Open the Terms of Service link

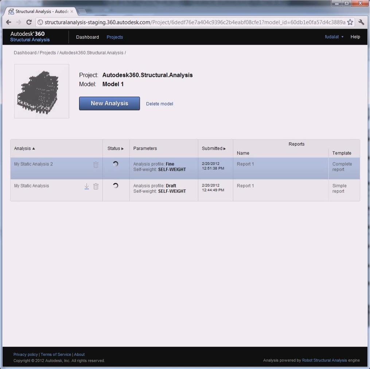(x=56, y=354)
